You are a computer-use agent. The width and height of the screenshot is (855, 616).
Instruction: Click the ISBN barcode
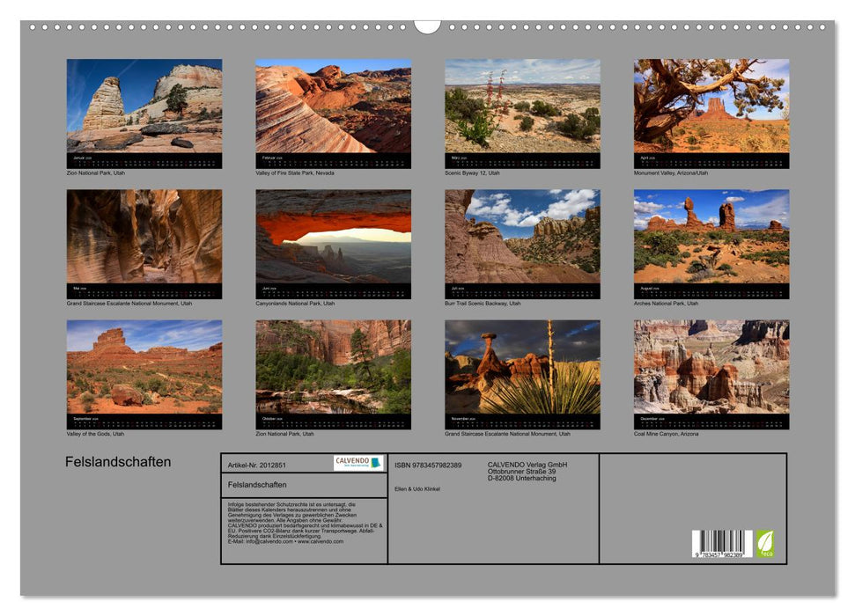point(722,545)
